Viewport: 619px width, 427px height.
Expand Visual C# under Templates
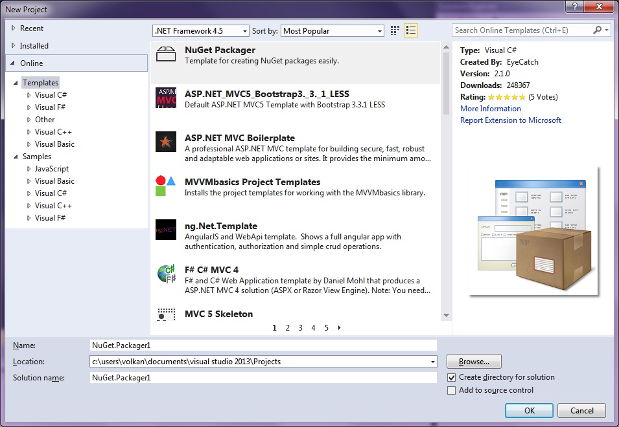[x=29, y=95]
